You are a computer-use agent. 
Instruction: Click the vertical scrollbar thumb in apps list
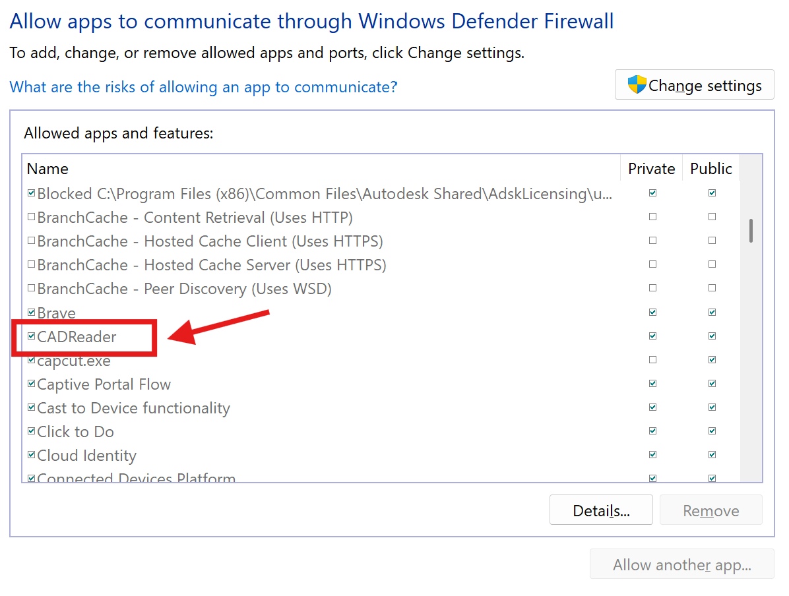751,230
